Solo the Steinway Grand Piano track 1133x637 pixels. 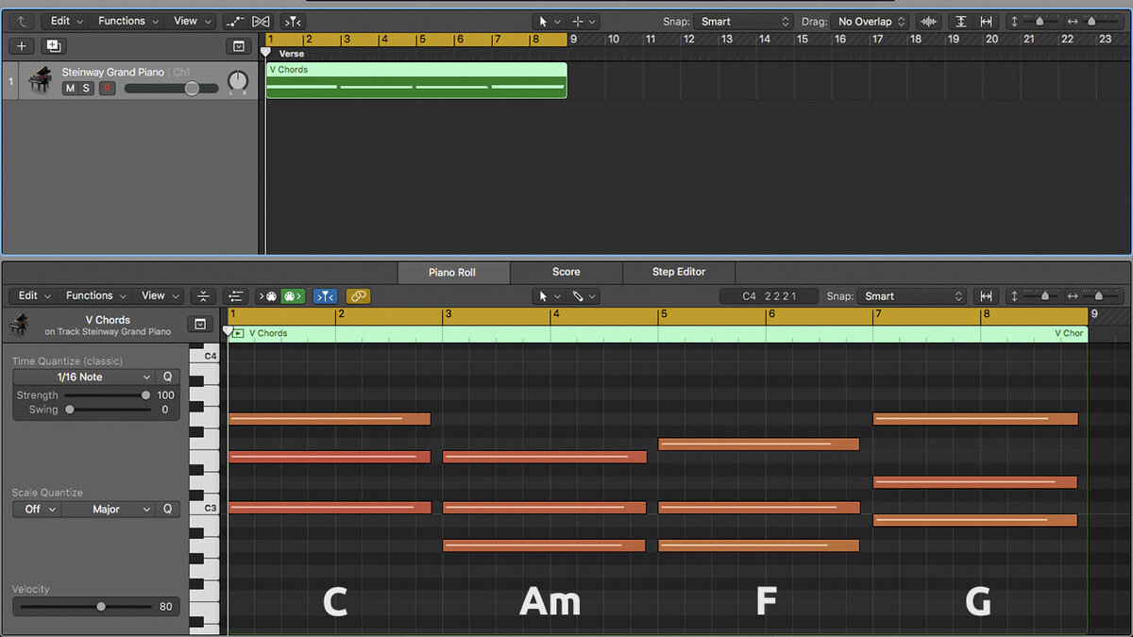86,89
